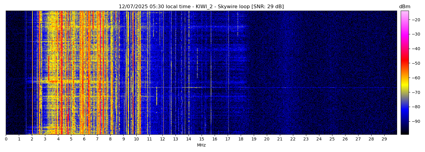The width and height of the screenshot is (425, 152).
Task: Click the 22 MHz tick label
Action: [x=293, y=139]
